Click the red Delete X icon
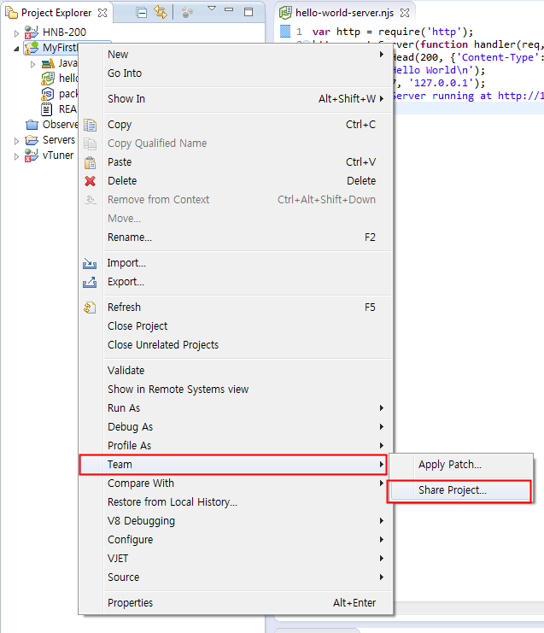544x633 pixels. (x=90, y=181)
